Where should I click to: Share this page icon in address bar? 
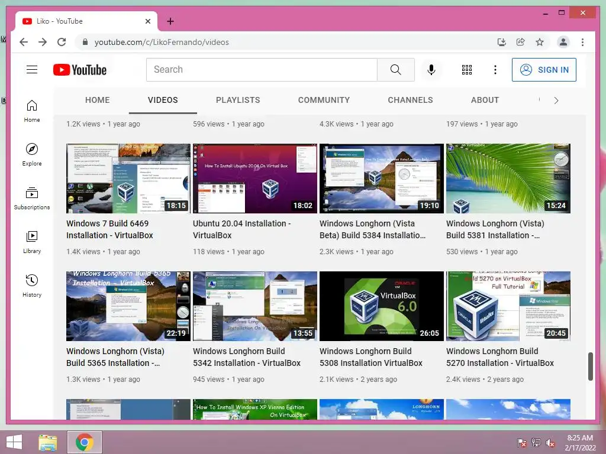[x=521, y=42]
